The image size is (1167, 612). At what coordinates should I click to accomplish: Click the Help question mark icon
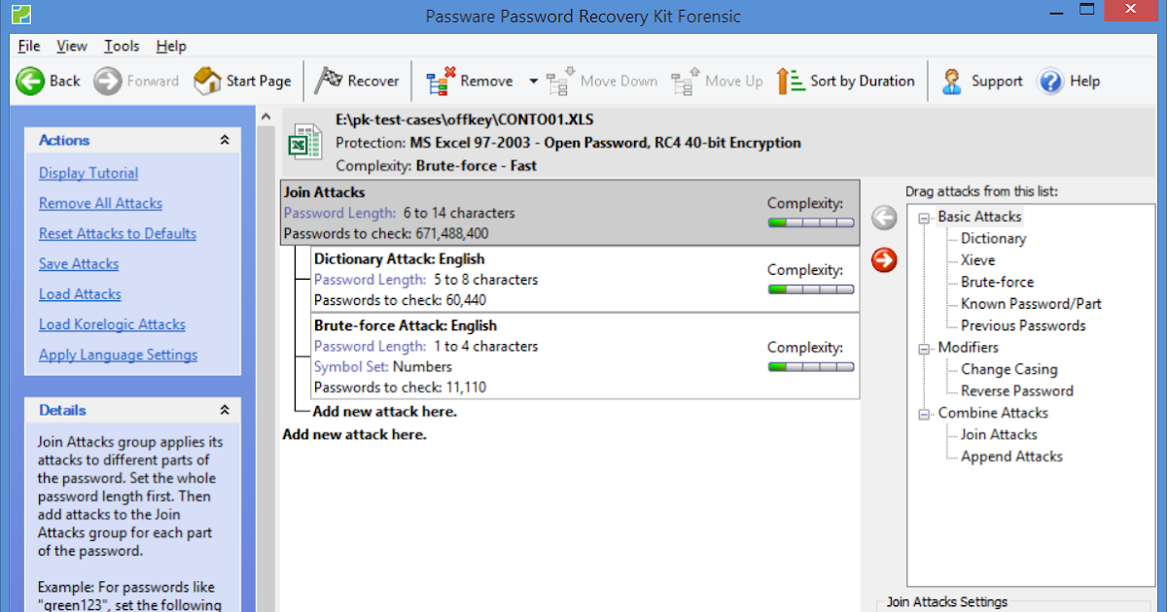(1050, 81)
